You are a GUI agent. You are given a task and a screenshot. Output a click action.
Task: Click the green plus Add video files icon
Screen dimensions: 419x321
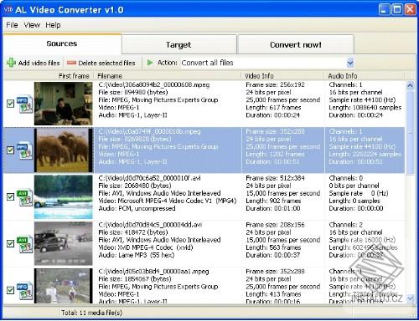[x=11, y=63]
